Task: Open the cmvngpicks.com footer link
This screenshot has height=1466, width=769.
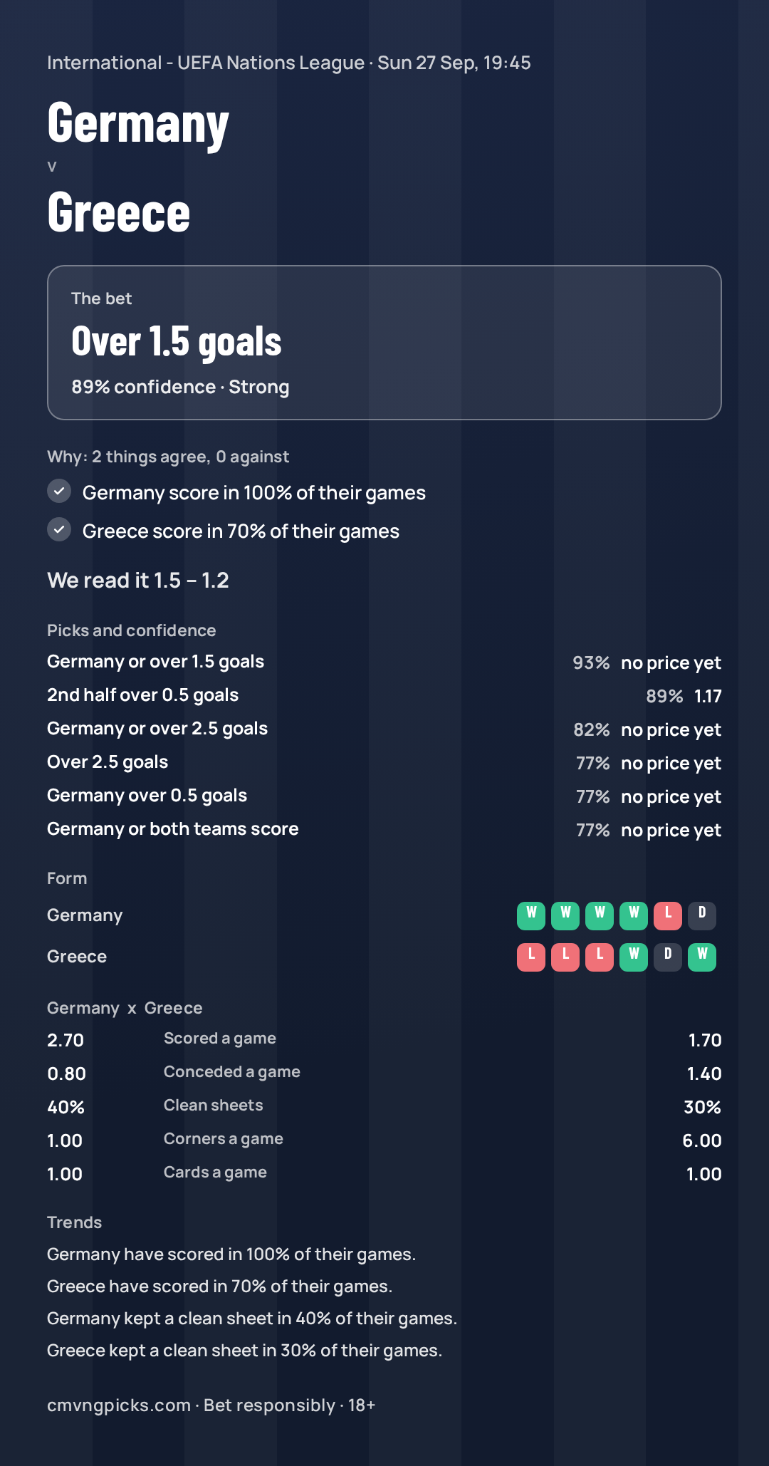Action: (119, 1405)
